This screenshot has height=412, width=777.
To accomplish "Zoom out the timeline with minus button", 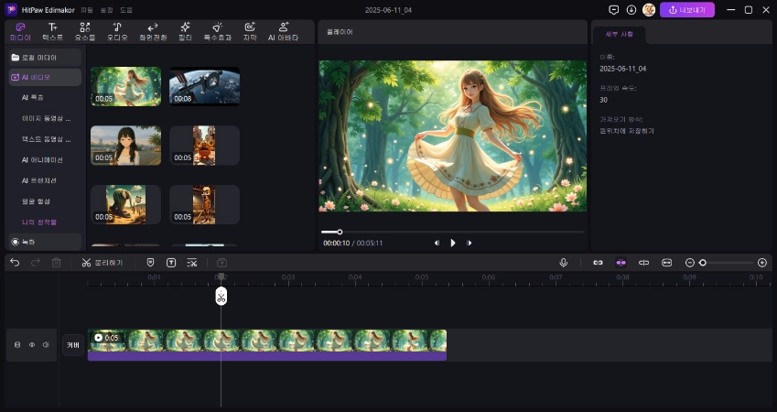I will 690,263.
